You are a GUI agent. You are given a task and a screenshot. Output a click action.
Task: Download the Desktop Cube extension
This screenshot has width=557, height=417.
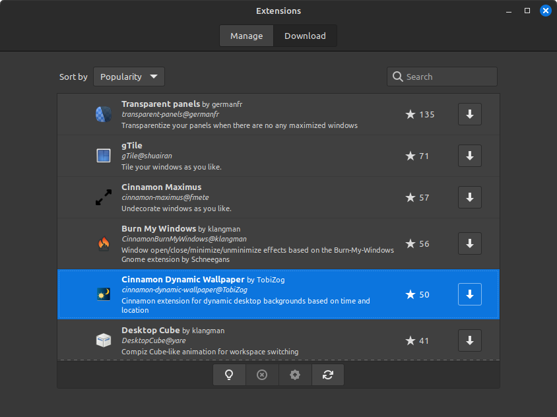(470, 340)
